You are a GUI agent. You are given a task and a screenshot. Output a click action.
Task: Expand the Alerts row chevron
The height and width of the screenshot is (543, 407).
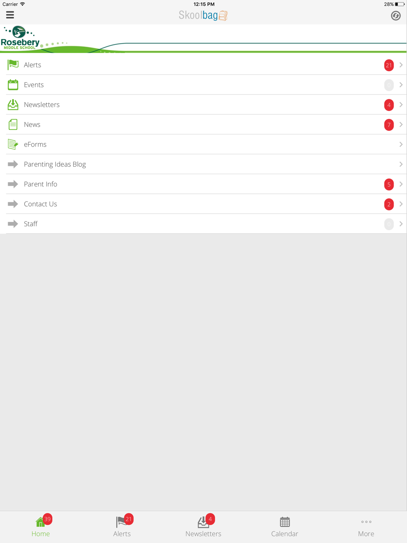point(401,65)
